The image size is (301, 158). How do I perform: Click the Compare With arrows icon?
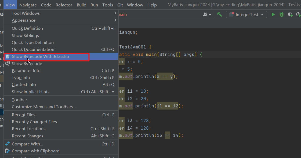pyautogui.click(x=8, y=144)
